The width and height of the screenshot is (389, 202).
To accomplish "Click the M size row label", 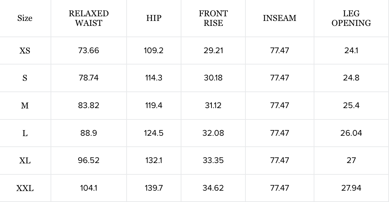I will (x=25, y=106).
